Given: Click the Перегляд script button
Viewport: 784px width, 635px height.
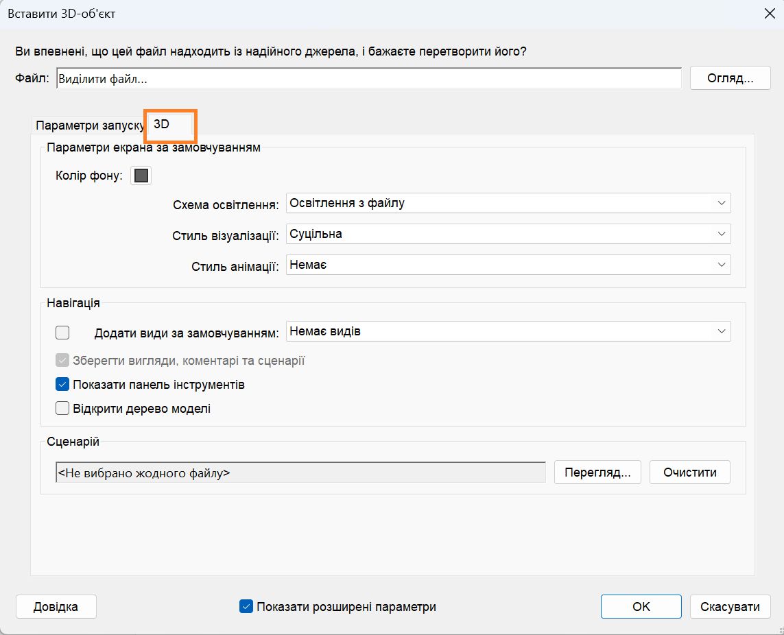Looking at the screenshot, I should [597, 472].
